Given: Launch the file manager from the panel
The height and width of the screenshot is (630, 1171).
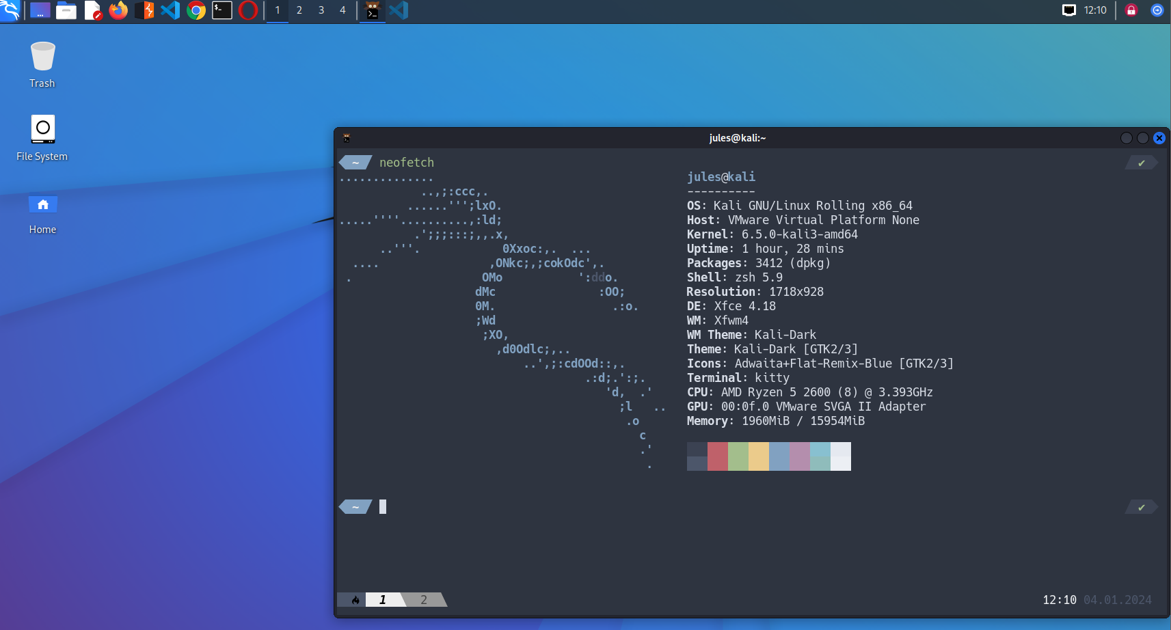Looking at the screenshot, I should (x=66, y=10).
